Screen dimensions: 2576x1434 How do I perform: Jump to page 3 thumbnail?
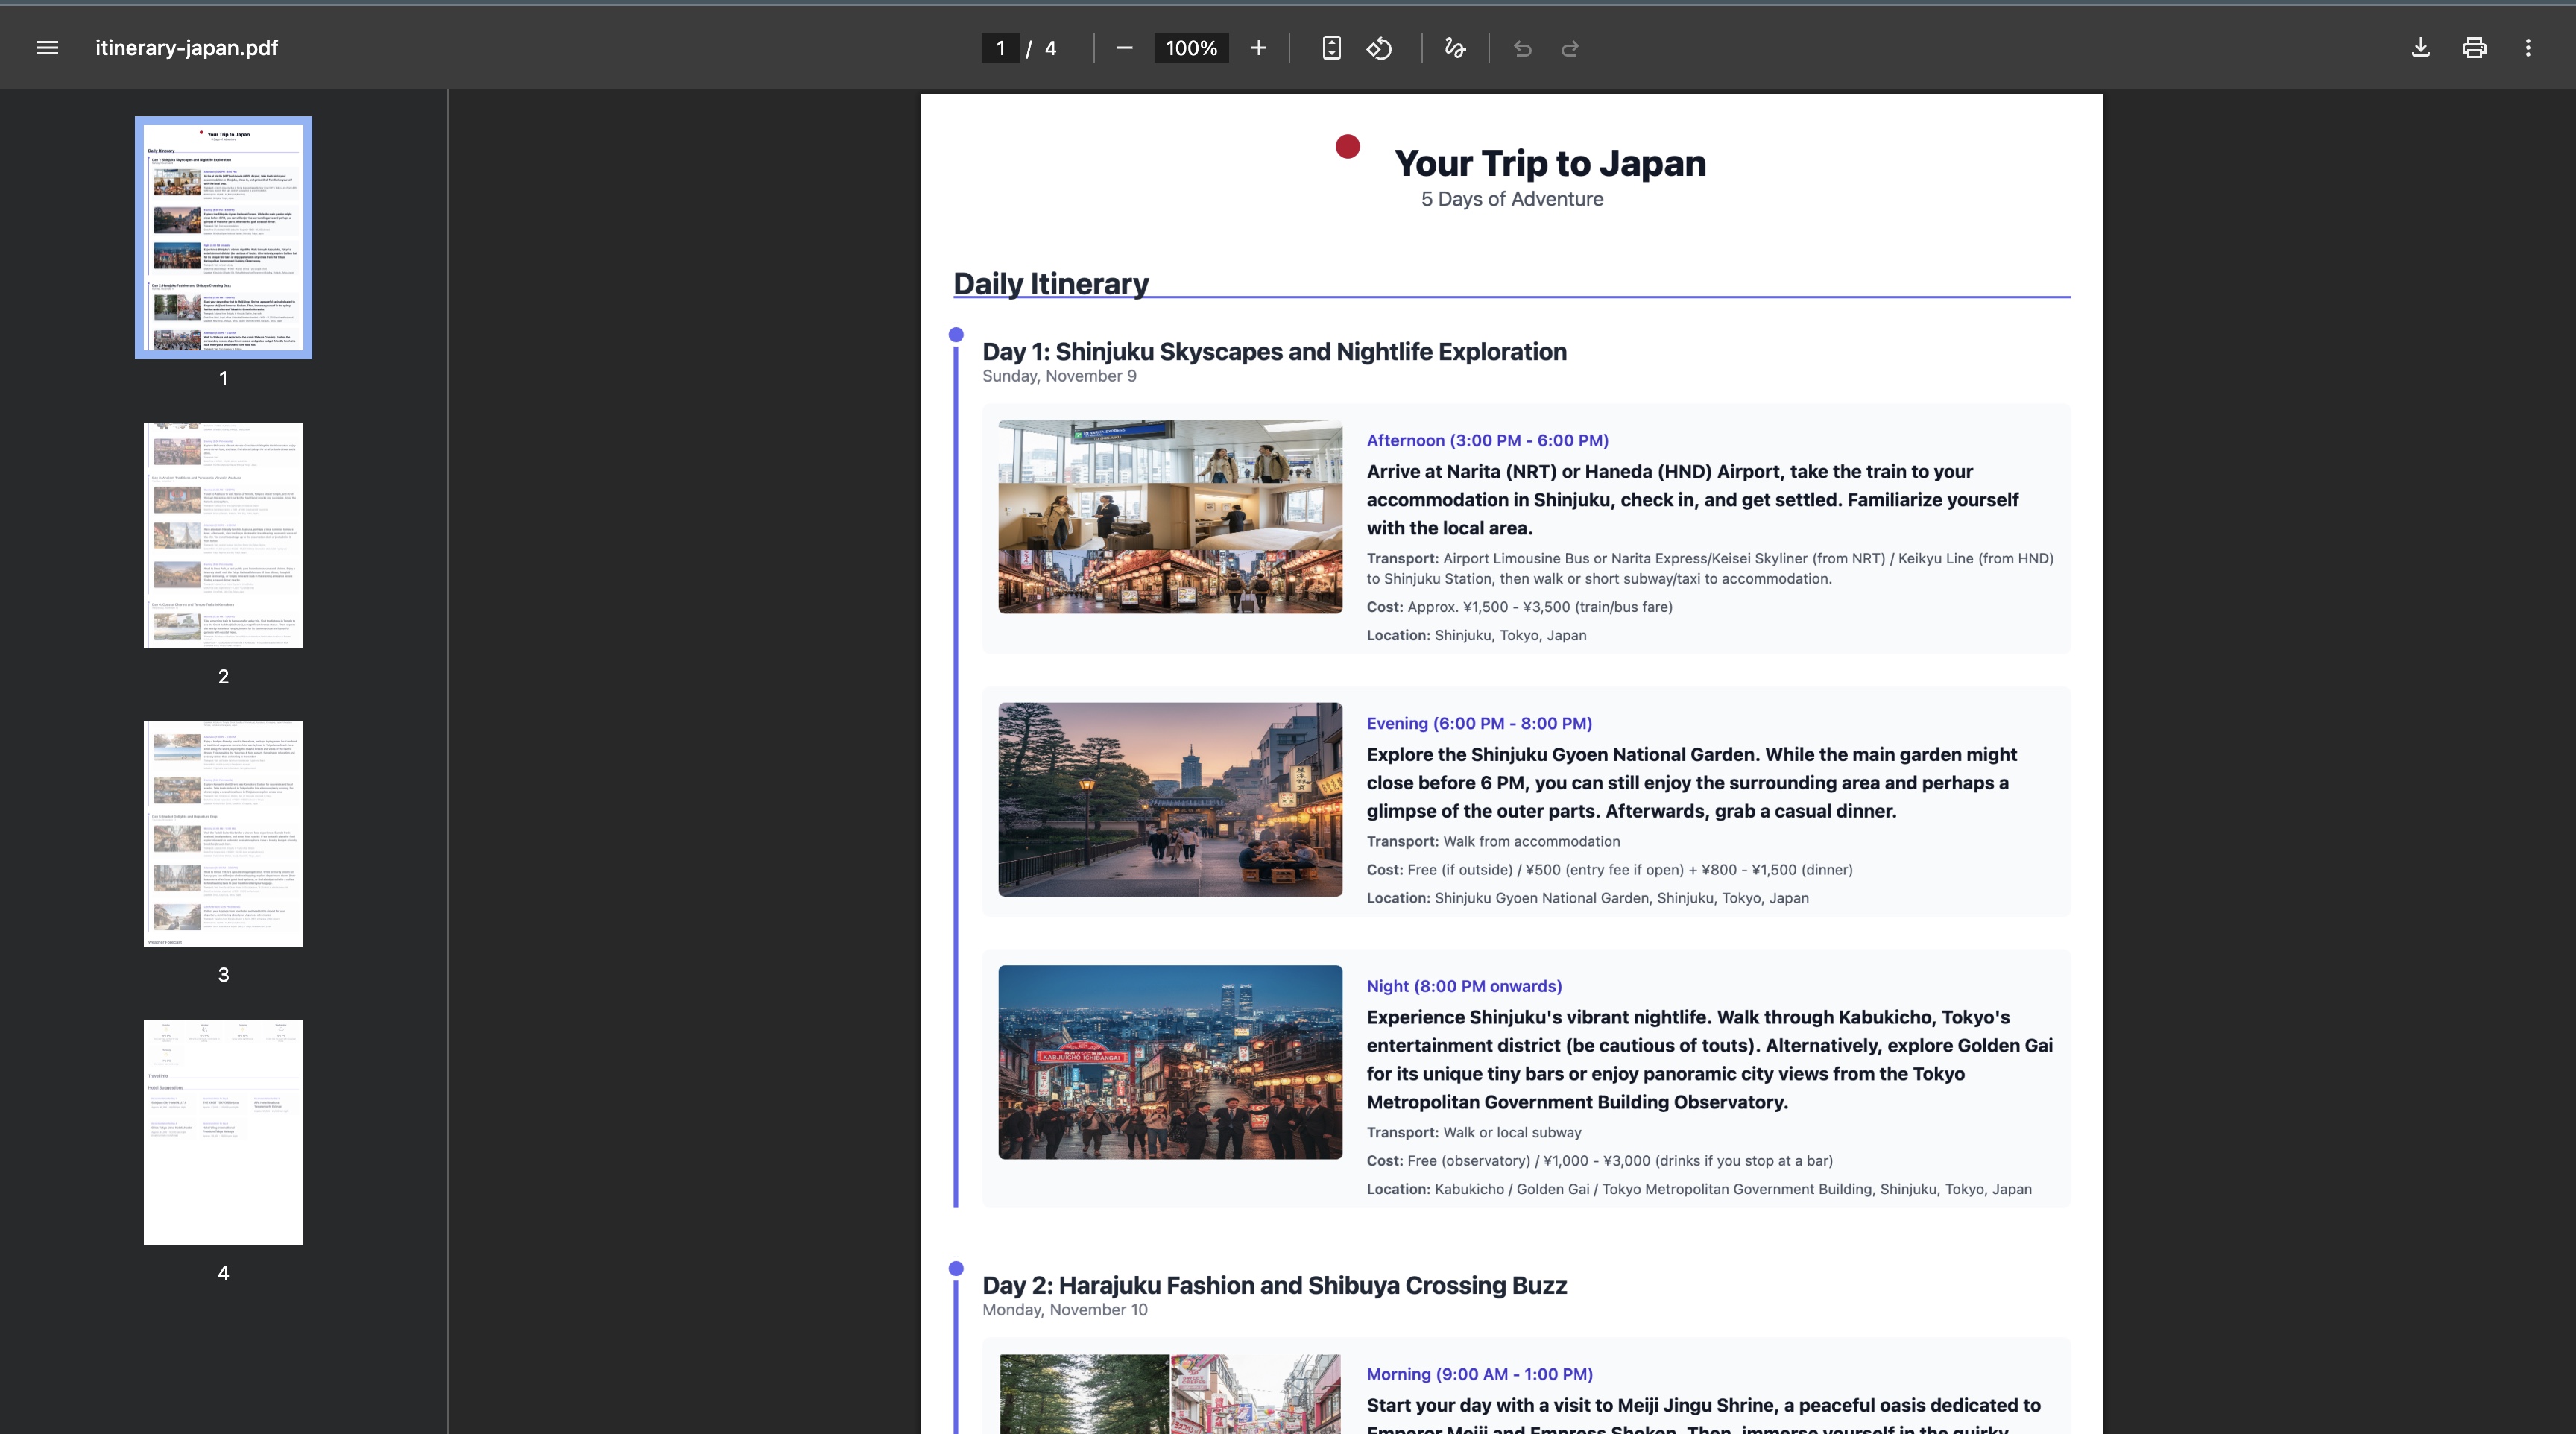[x=223, y=834]
